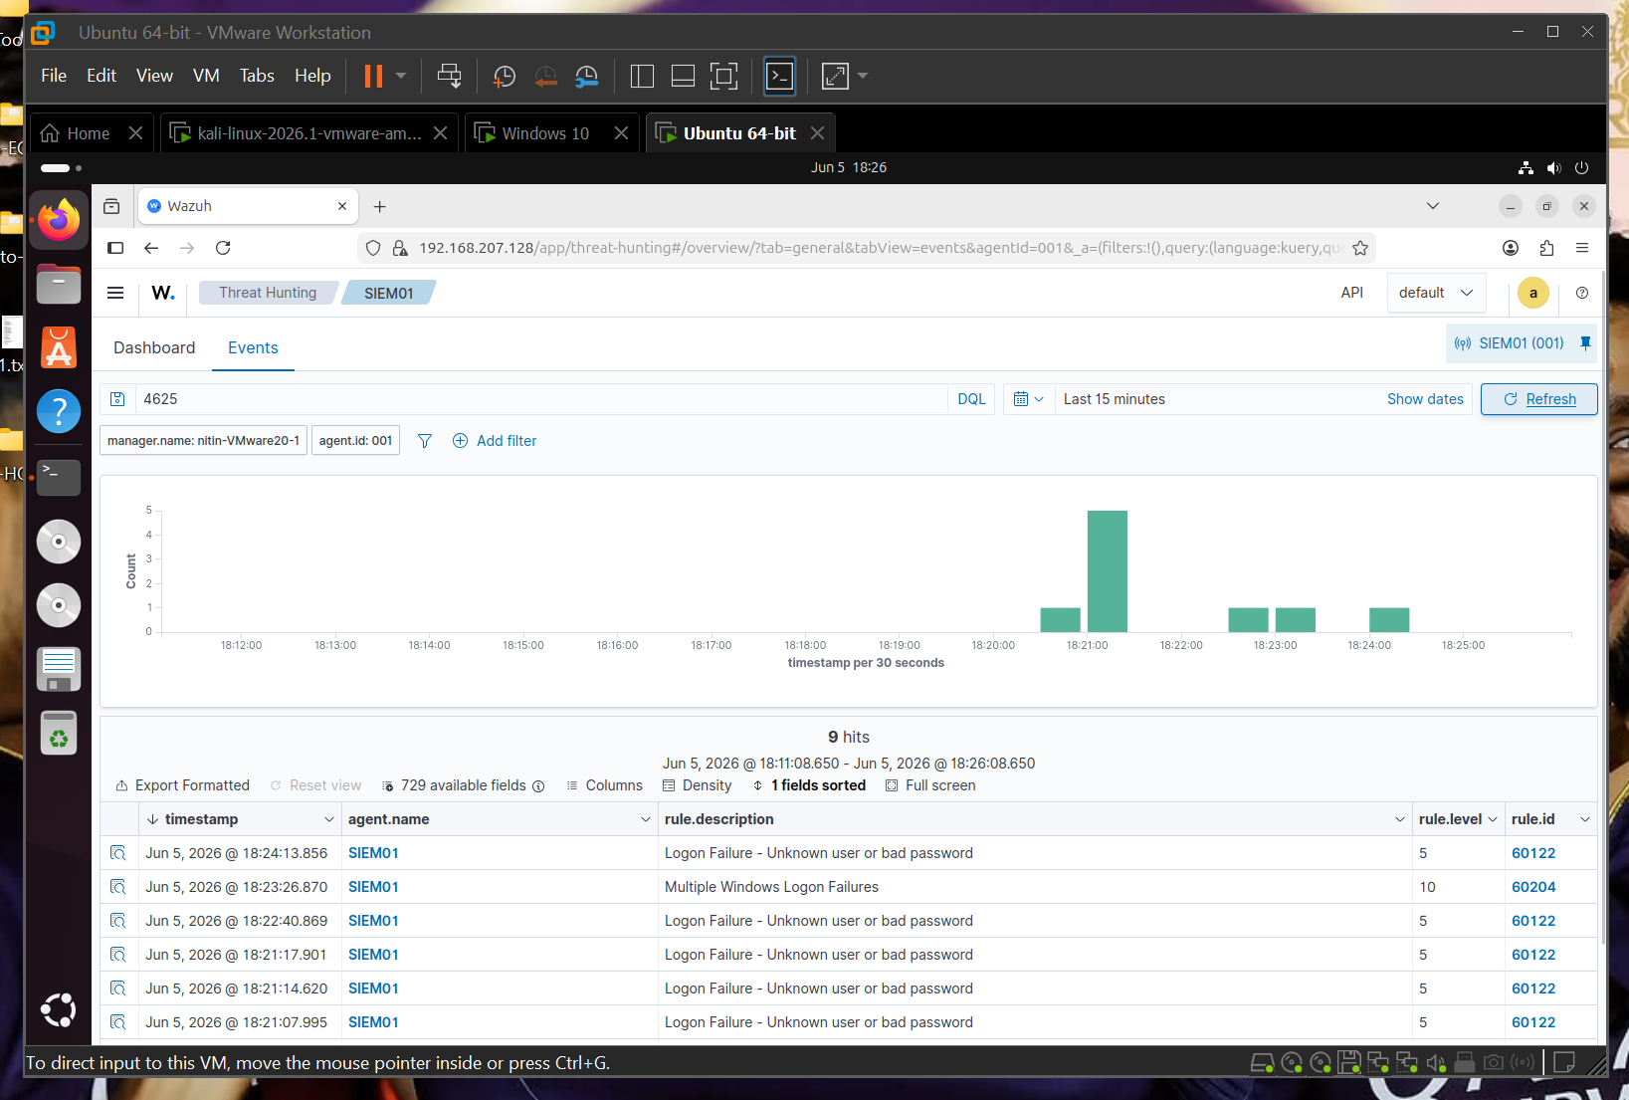Reload the Firefox page
The height and width of the screenshot is (1100, 1629).
(223, 248)
